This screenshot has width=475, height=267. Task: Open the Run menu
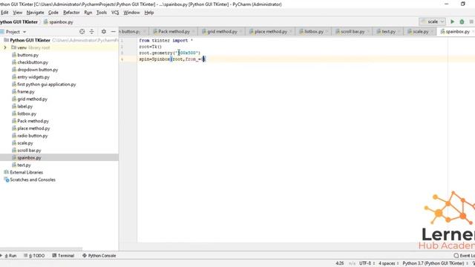88,13
